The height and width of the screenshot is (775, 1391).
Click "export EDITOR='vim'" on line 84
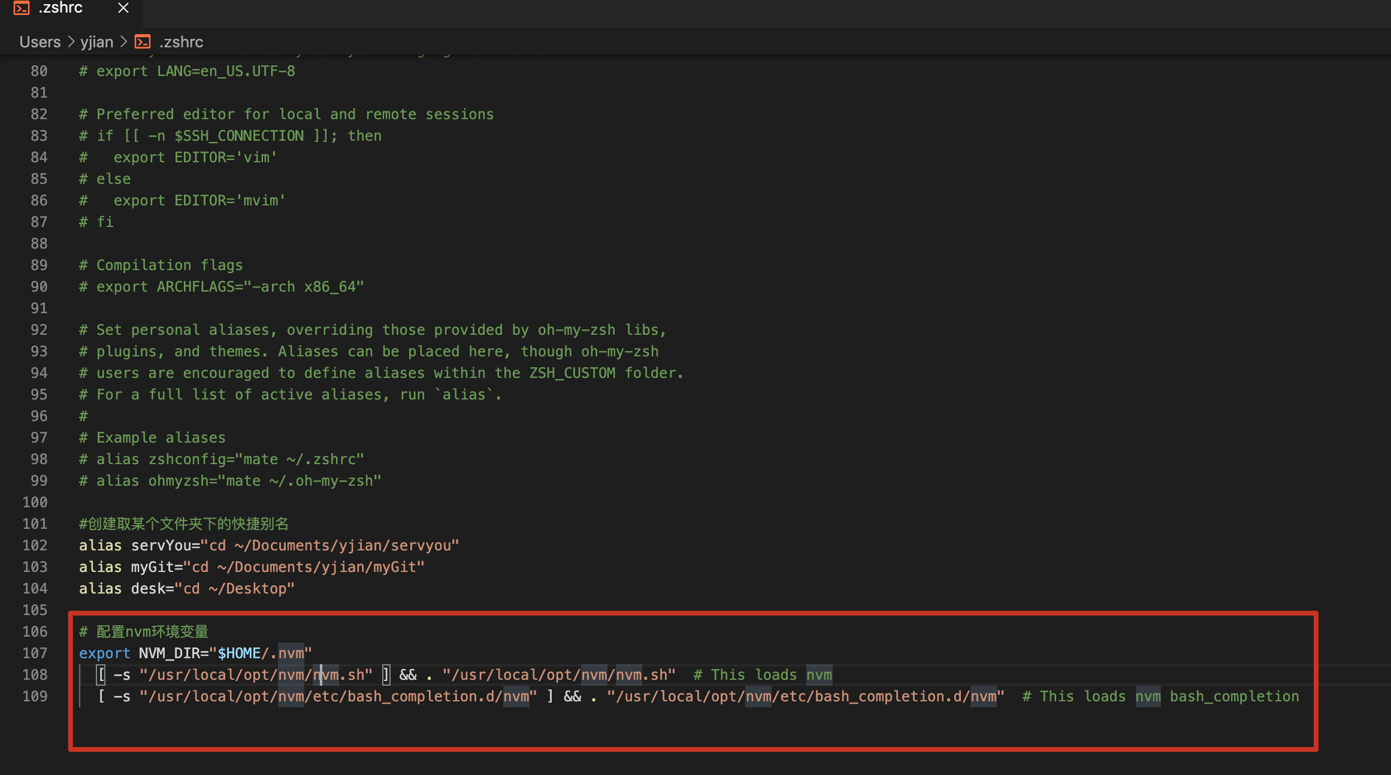point(195,158)
